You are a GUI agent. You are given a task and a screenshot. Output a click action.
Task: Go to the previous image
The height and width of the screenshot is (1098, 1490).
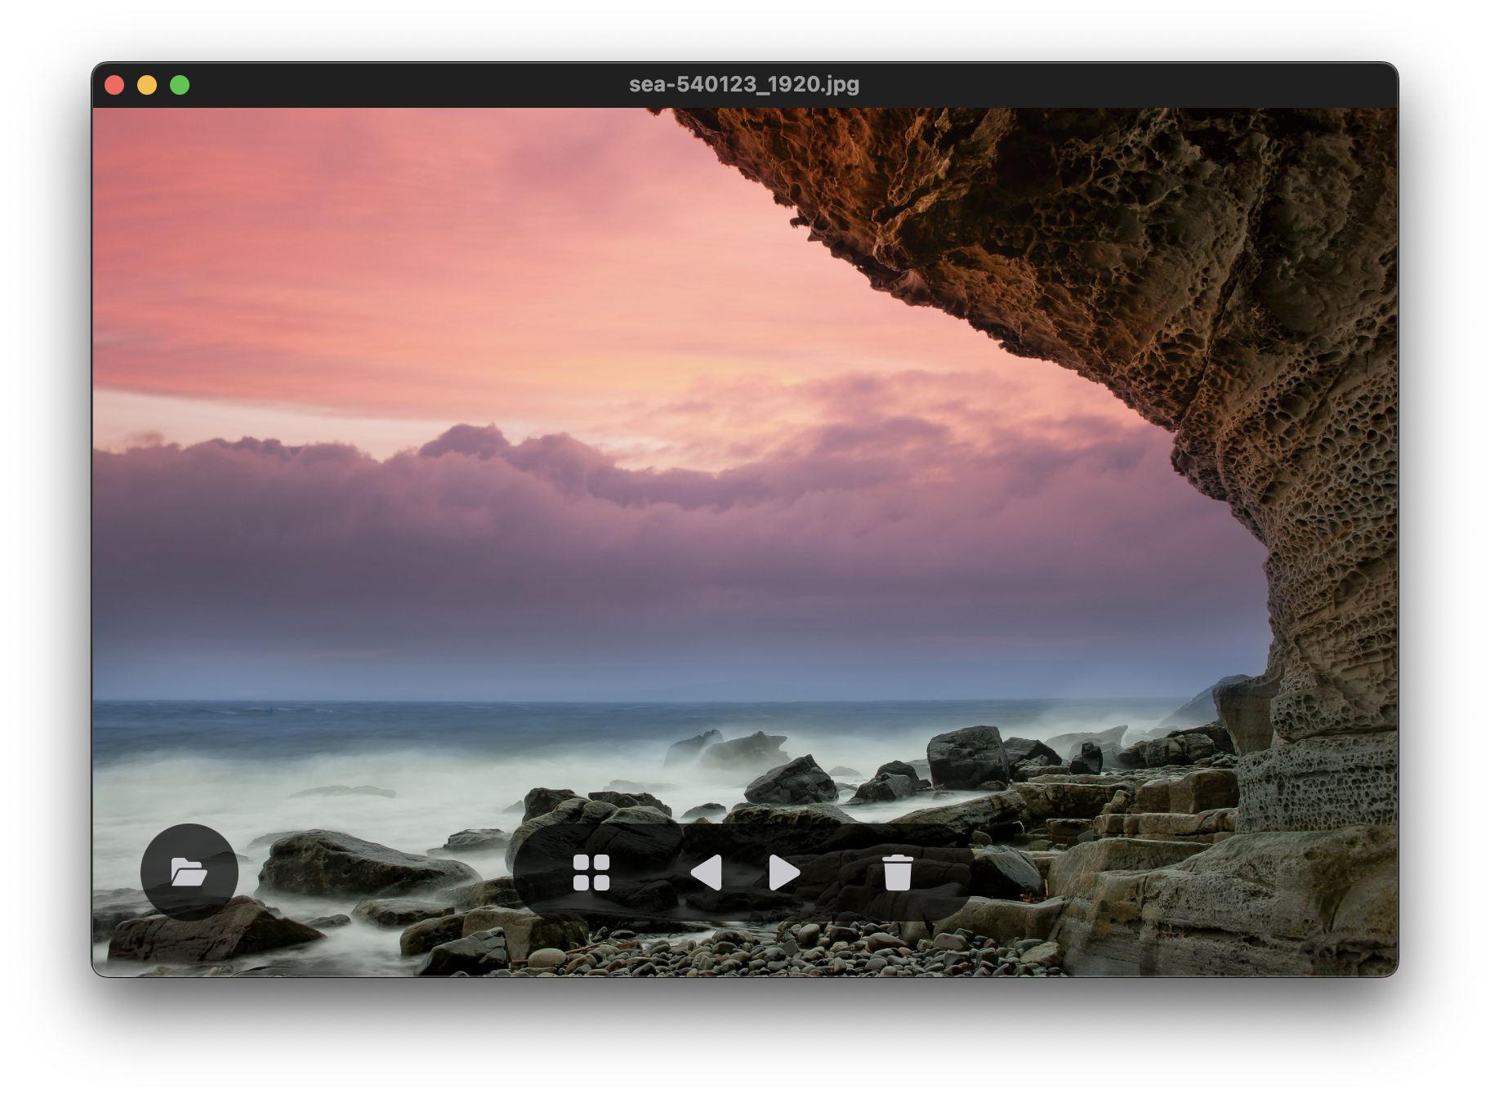click(707, 873)
